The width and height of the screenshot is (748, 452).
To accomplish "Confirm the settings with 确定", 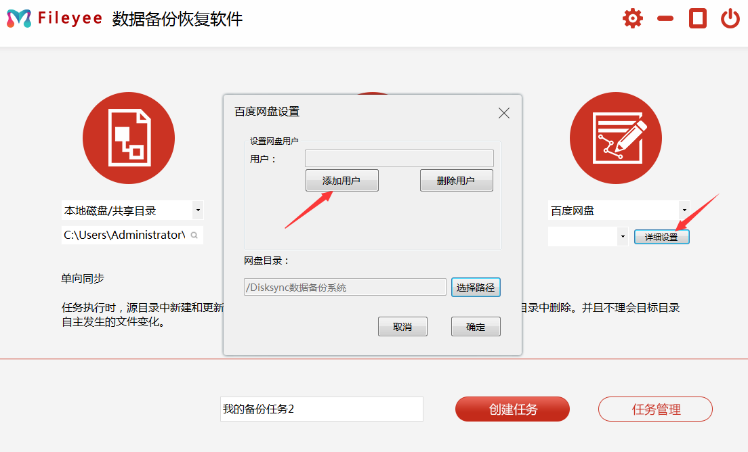I will click(476, 327).
